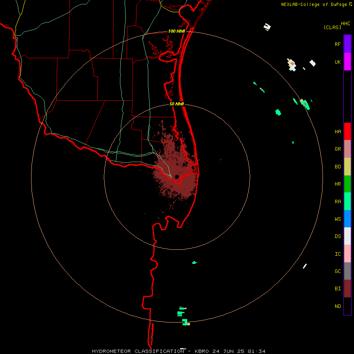Viewport: 354px width, 354px height.
Task: Click the DS legend label
Action: [337, 236]
